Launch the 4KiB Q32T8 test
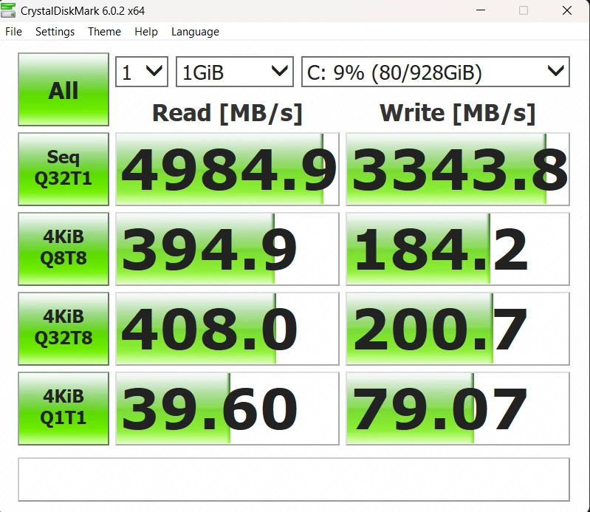The width and height of the screenshot is (590, 512). pos(64,328)
